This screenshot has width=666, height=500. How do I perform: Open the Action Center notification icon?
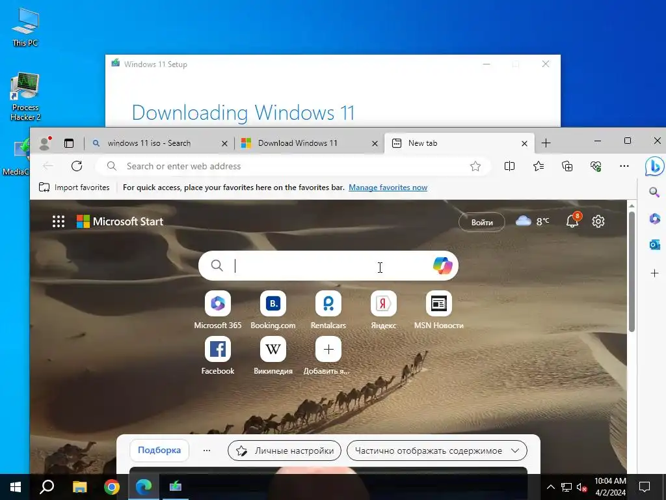pyautogui.click(x=645, y=487)
